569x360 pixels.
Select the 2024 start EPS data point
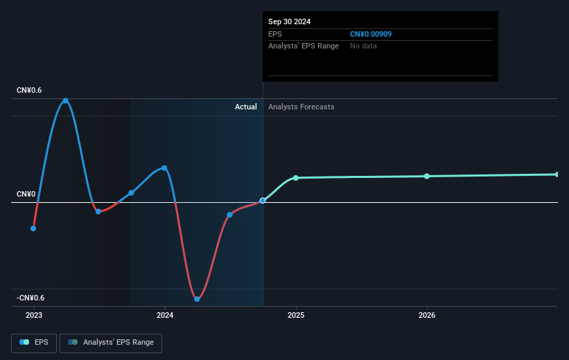click(164, 168)
